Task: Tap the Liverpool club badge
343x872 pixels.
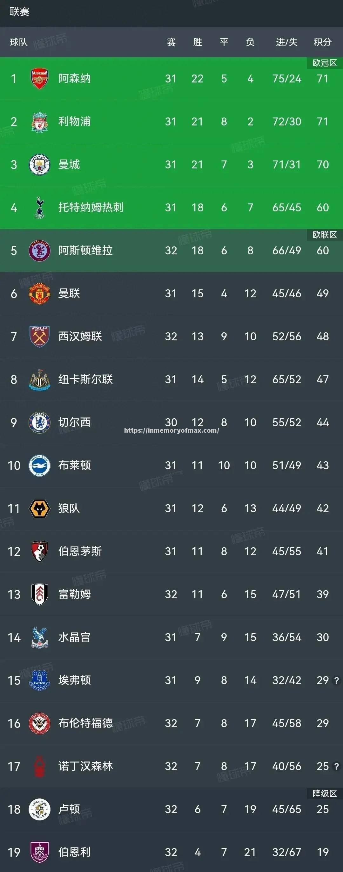Action: click(x=39, y=122)
